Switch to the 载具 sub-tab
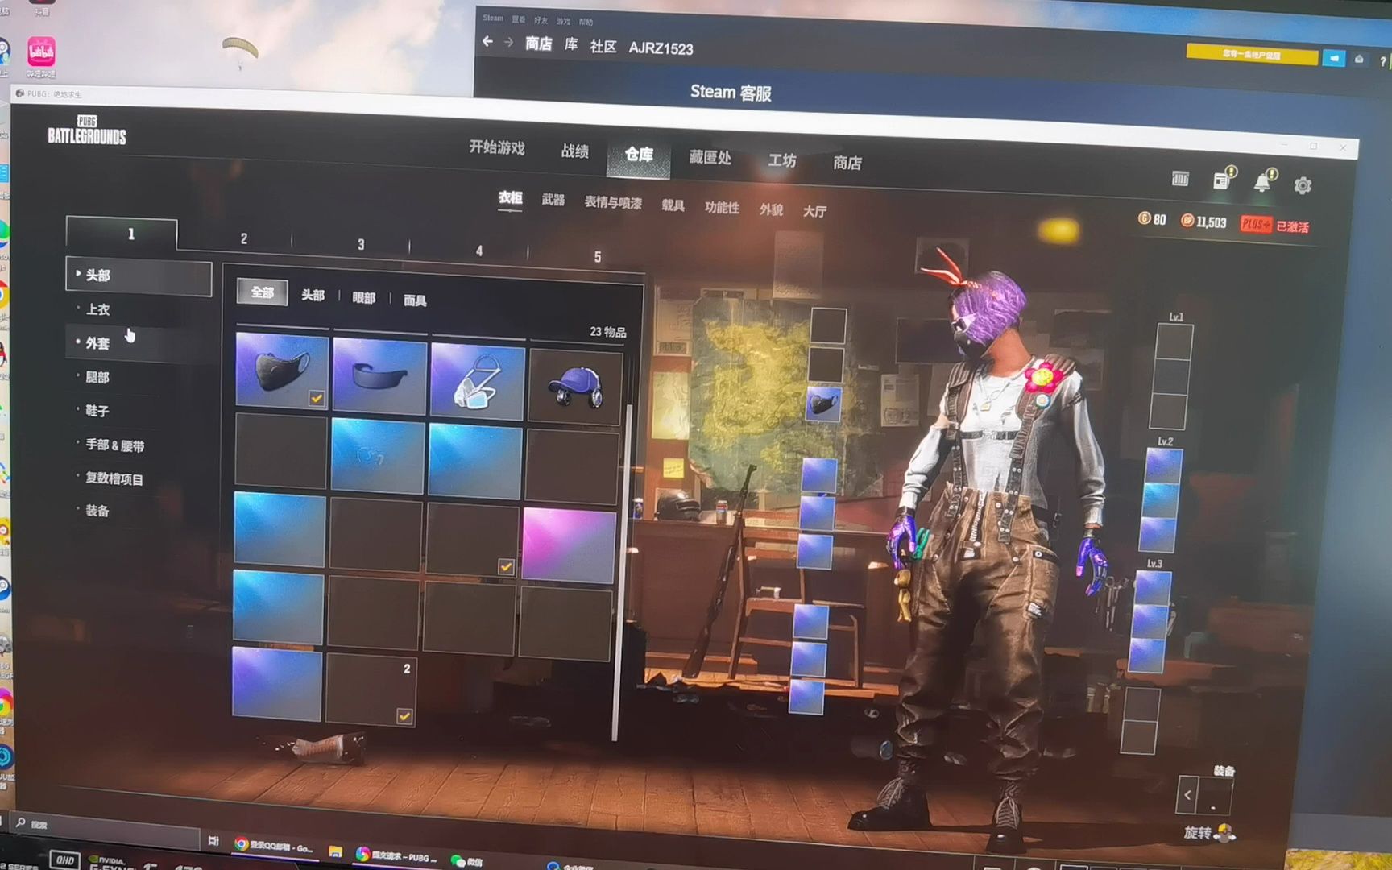Image resolution: width=1392 pixels, height=870 pixels. (x=673, y=206)
